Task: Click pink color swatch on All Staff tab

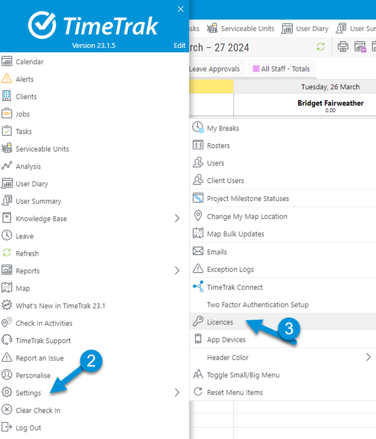Action: pos(256,69)
